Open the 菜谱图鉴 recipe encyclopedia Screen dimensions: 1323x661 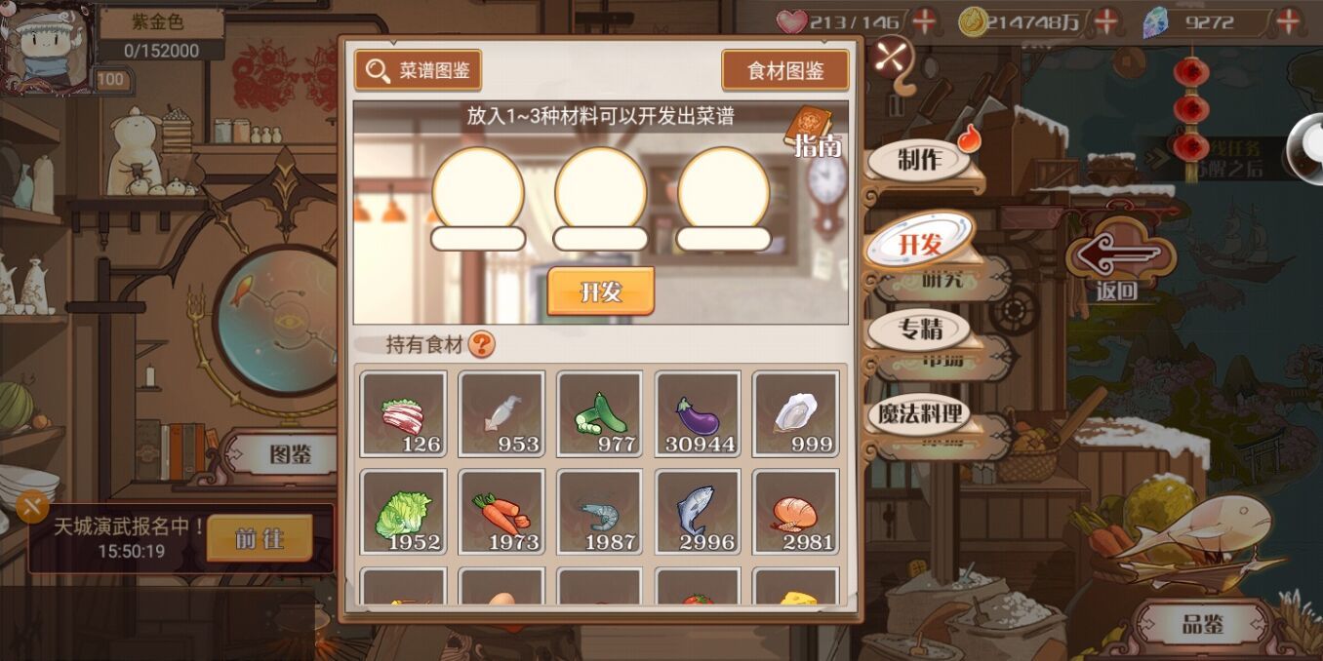pos(419,70)
